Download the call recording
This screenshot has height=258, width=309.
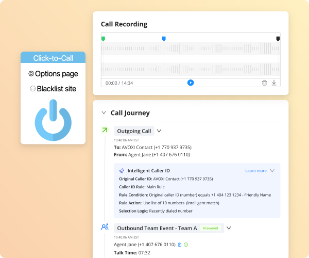pyautogui.click(x=274, y=83)
